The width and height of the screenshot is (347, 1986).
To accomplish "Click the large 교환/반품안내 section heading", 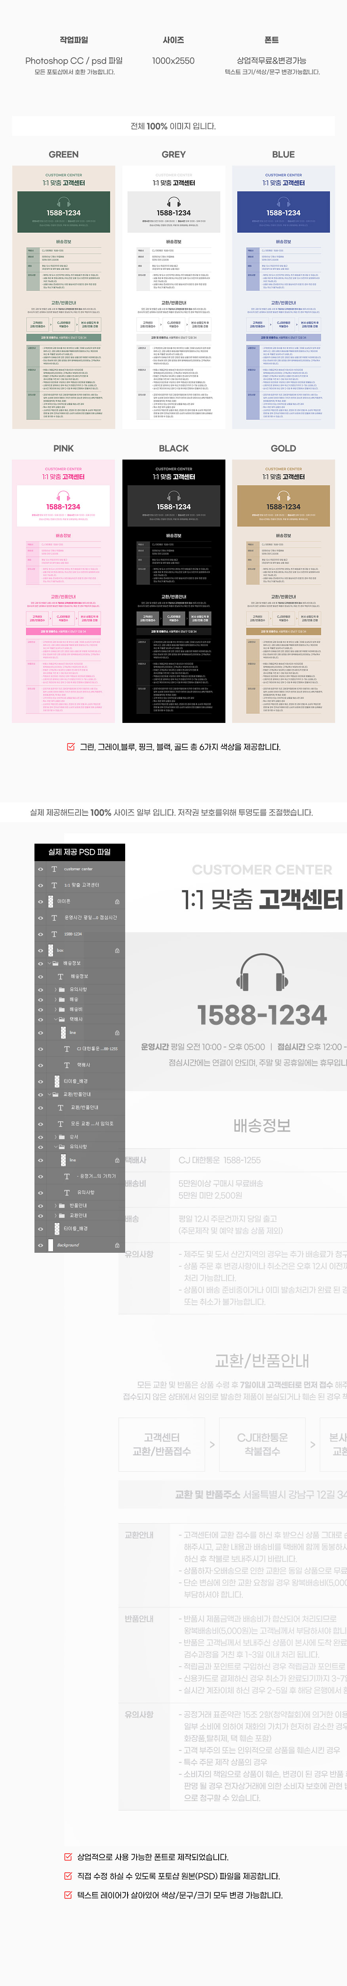I will tap(261, 1361).
